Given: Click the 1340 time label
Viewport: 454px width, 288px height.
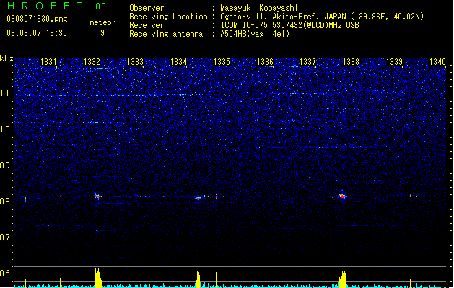Looking at the screenshot, I should (x=437, y=62).
